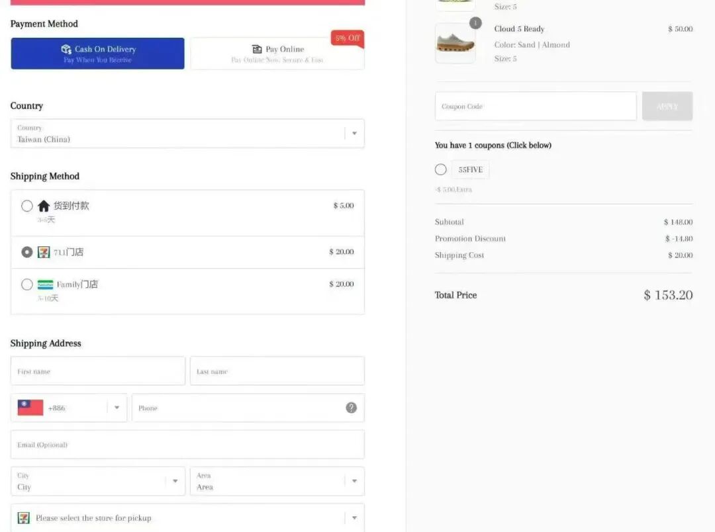Select the 货到付款 shipping radio
Screen dimensions: 715x532
pos(27,206)
